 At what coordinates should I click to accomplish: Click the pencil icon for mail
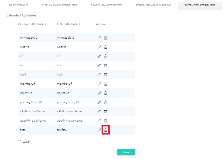(99, 75)
